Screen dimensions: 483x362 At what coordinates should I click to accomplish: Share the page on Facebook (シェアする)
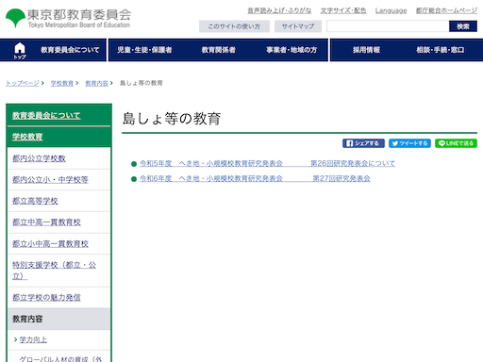[363, 143]
